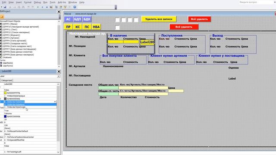Click the BorderStyle property dropdown arrow
This screenshot has width=276, height=155.
pos(55,102)
